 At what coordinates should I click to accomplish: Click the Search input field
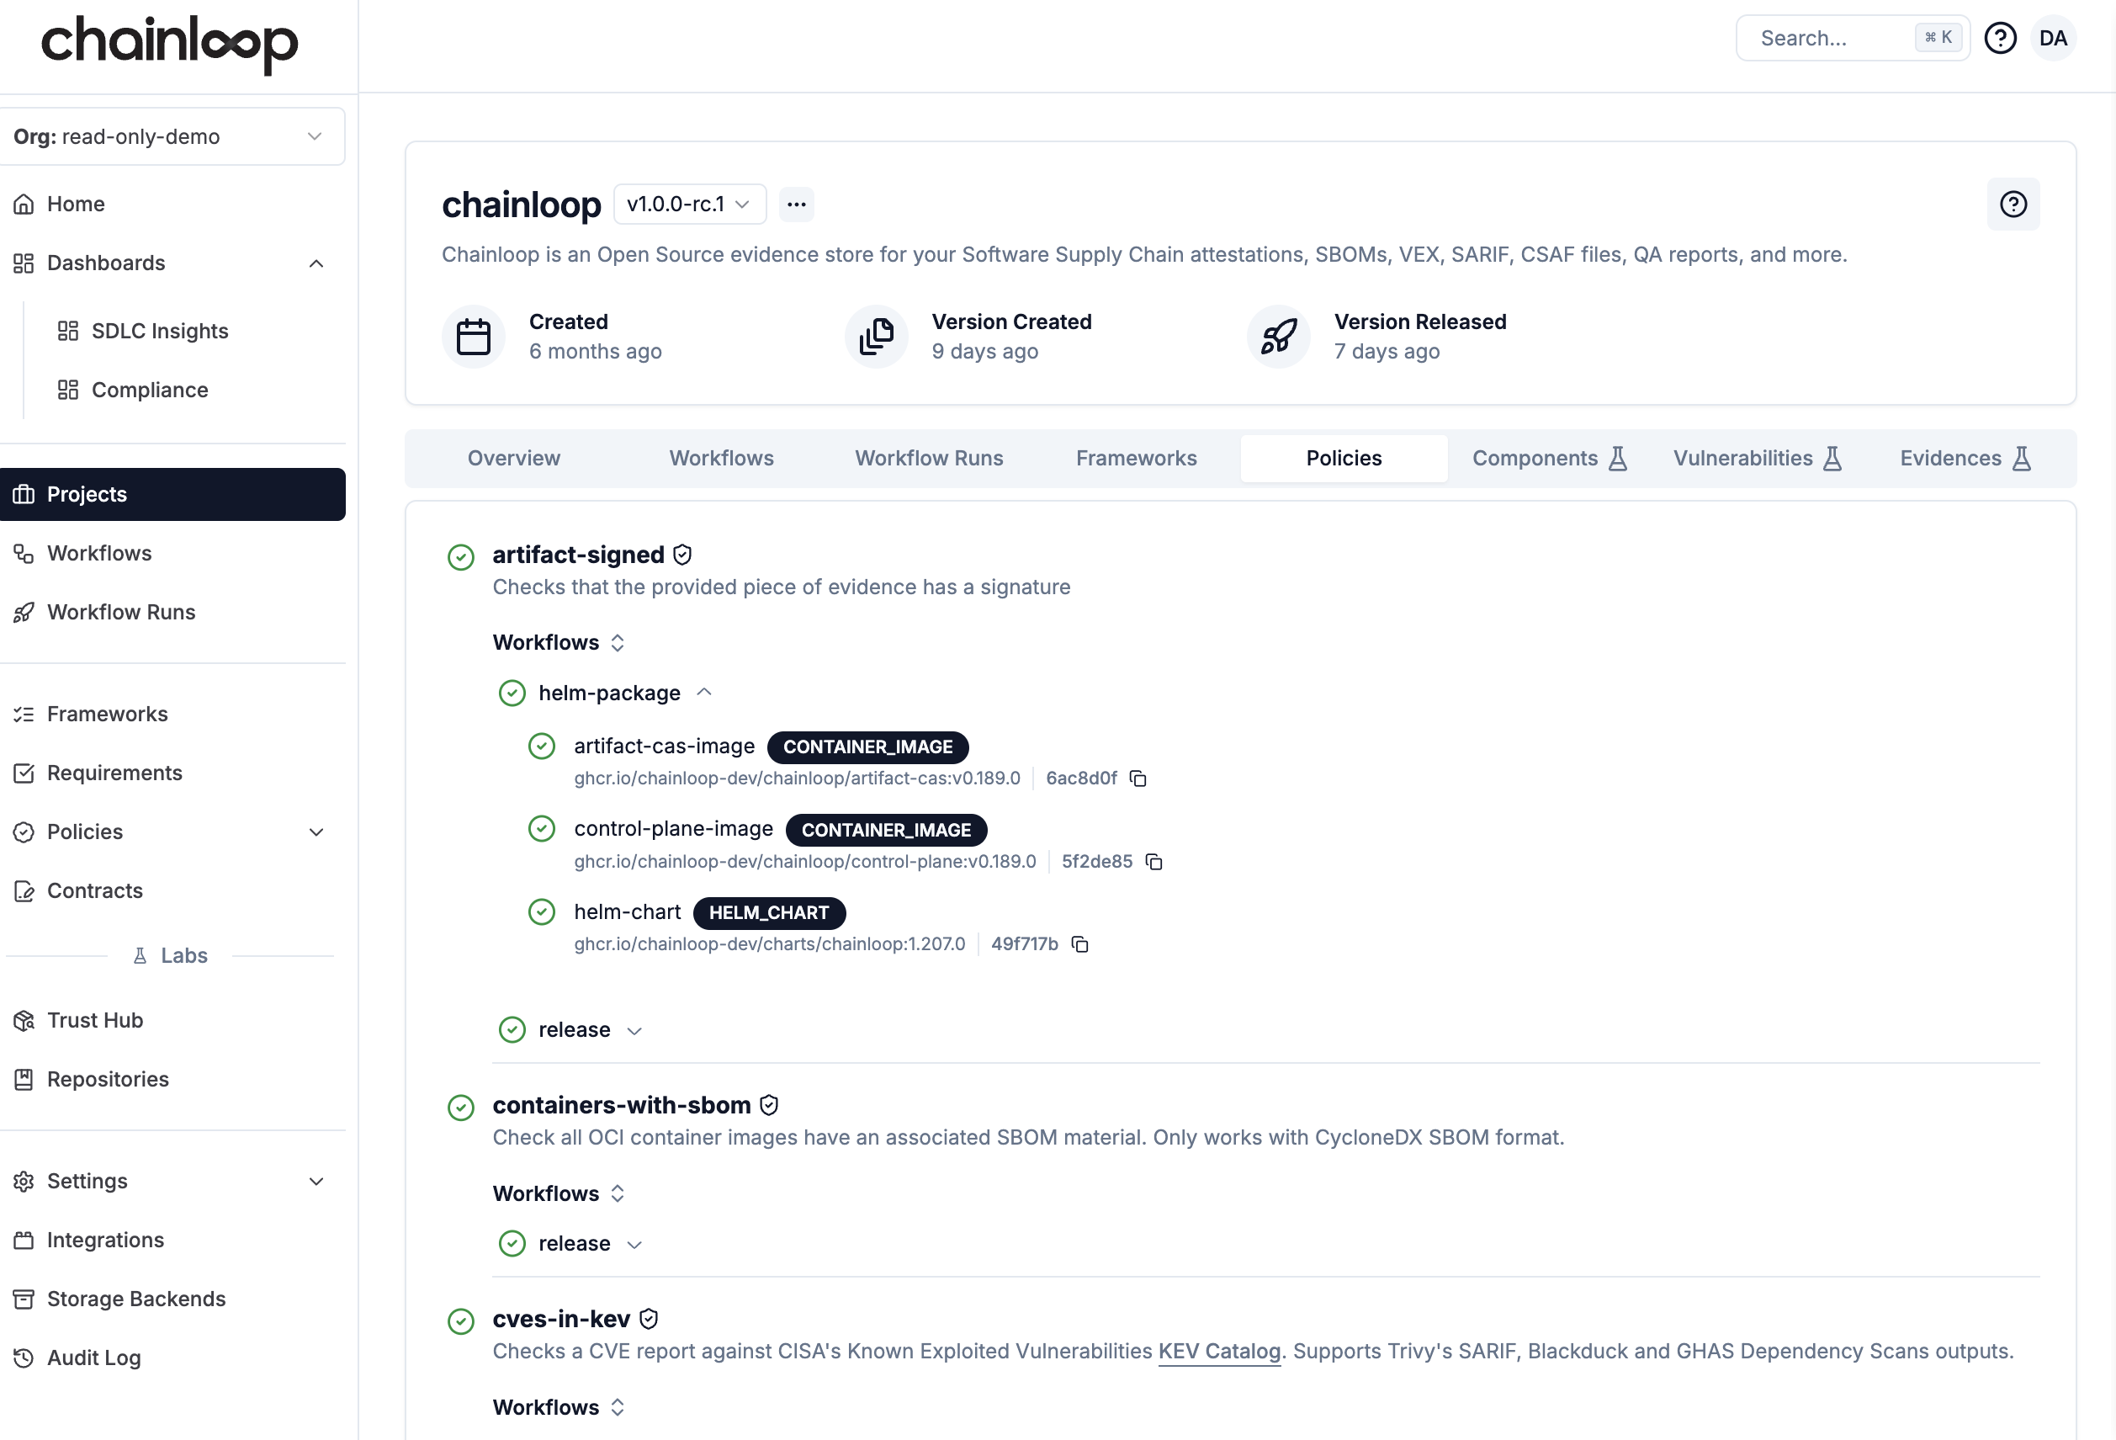point(1830,37)
